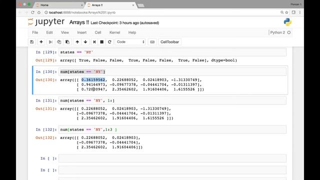Run cell and select below icon
Screen dimensions: 320x180
click(94, 42)
